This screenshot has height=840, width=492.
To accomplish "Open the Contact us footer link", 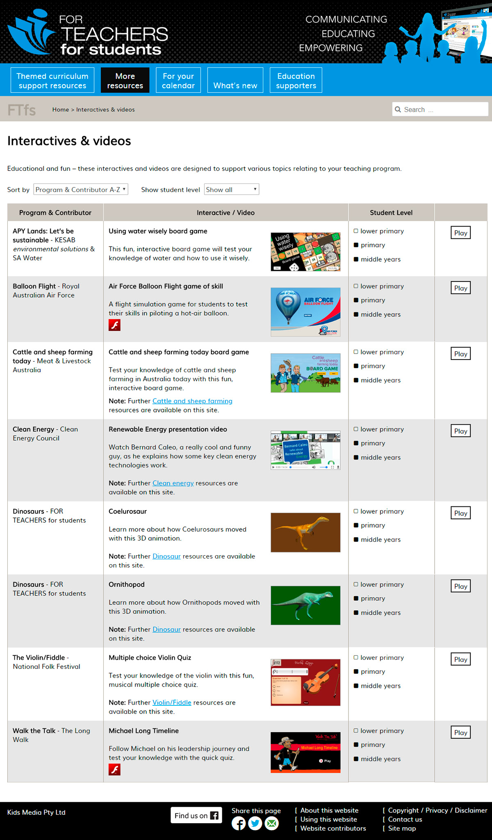I will [405, 819].
